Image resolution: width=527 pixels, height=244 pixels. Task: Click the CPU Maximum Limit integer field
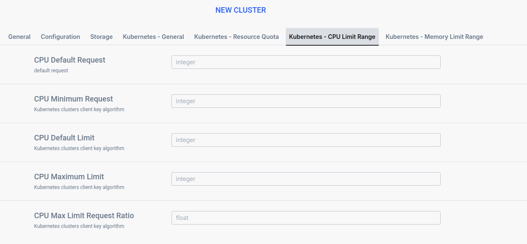306,179
